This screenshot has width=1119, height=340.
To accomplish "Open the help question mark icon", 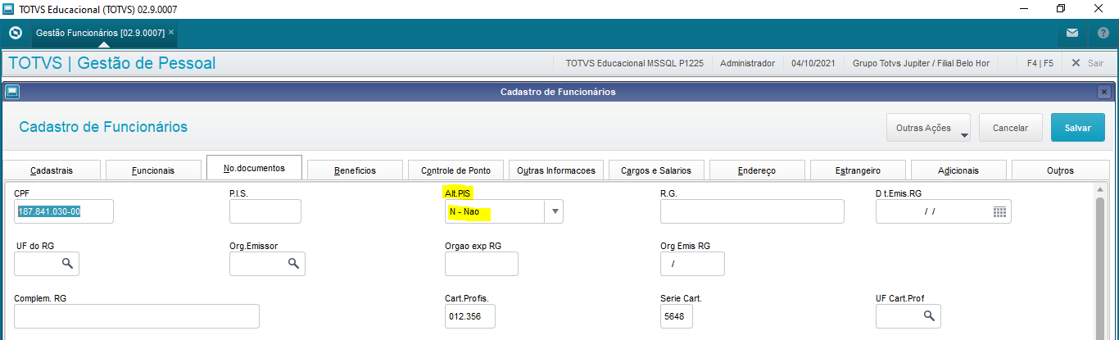I will point(1103,34).
